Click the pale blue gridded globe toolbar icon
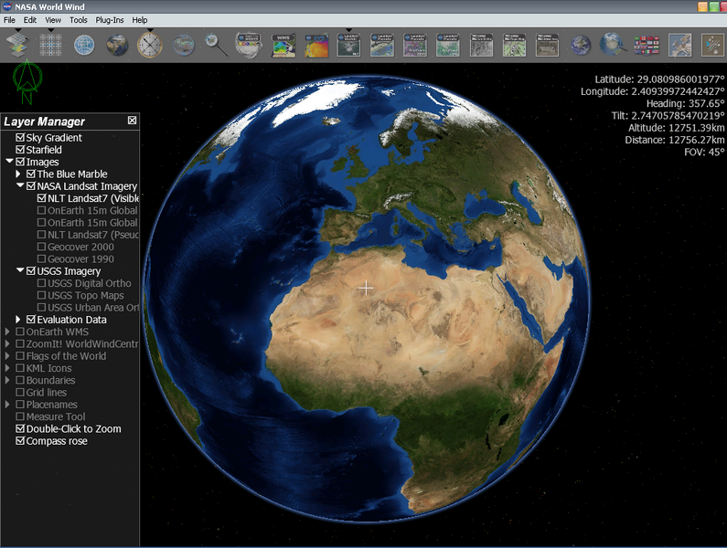 coord(84,46)
